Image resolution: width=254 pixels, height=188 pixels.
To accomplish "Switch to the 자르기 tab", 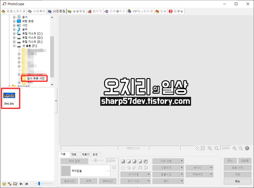I will click(85, 155).
